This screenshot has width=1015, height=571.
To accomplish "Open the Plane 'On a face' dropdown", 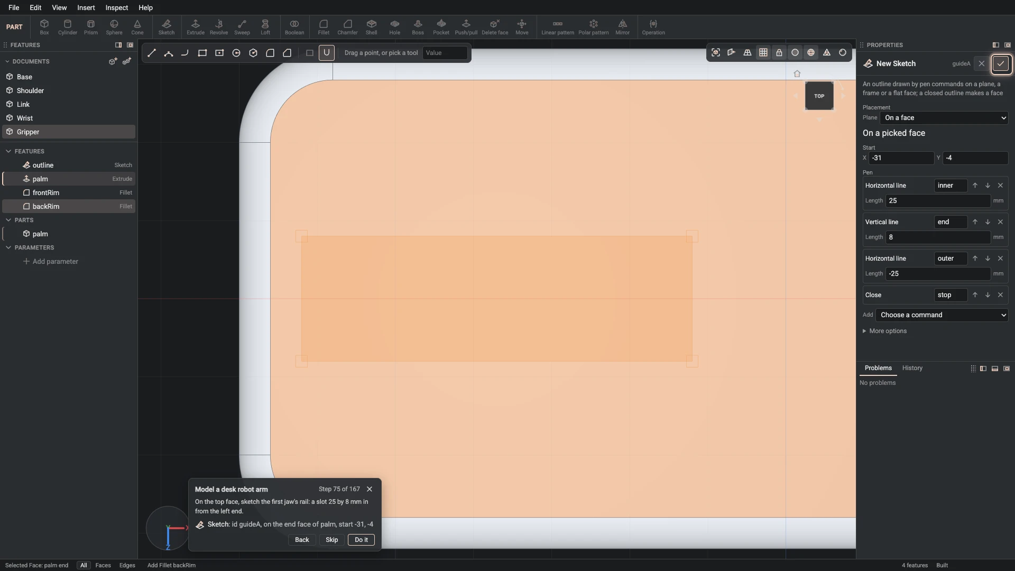I will click(x=945, y=118).
